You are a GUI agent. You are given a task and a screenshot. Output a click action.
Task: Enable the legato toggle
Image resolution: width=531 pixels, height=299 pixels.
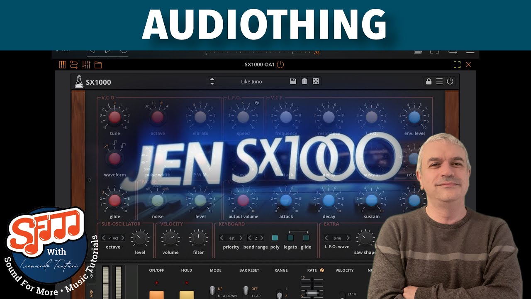[x=290, y=238]
